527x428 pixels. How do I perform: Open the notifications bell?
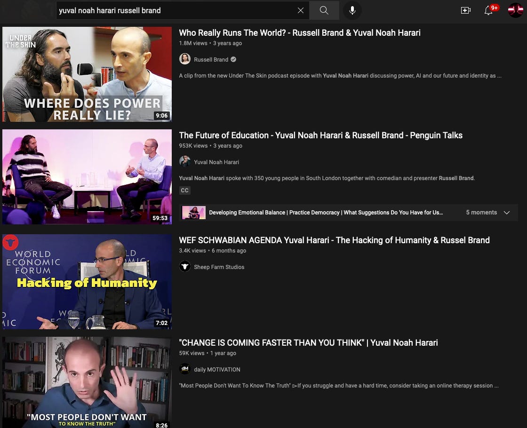point(489,10)
